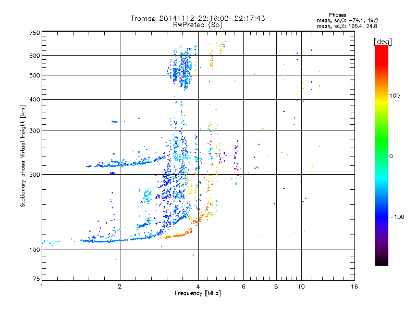Click the frequency tick label '2'
Viewport: 417px width, 312px height.
pos(120,287)
